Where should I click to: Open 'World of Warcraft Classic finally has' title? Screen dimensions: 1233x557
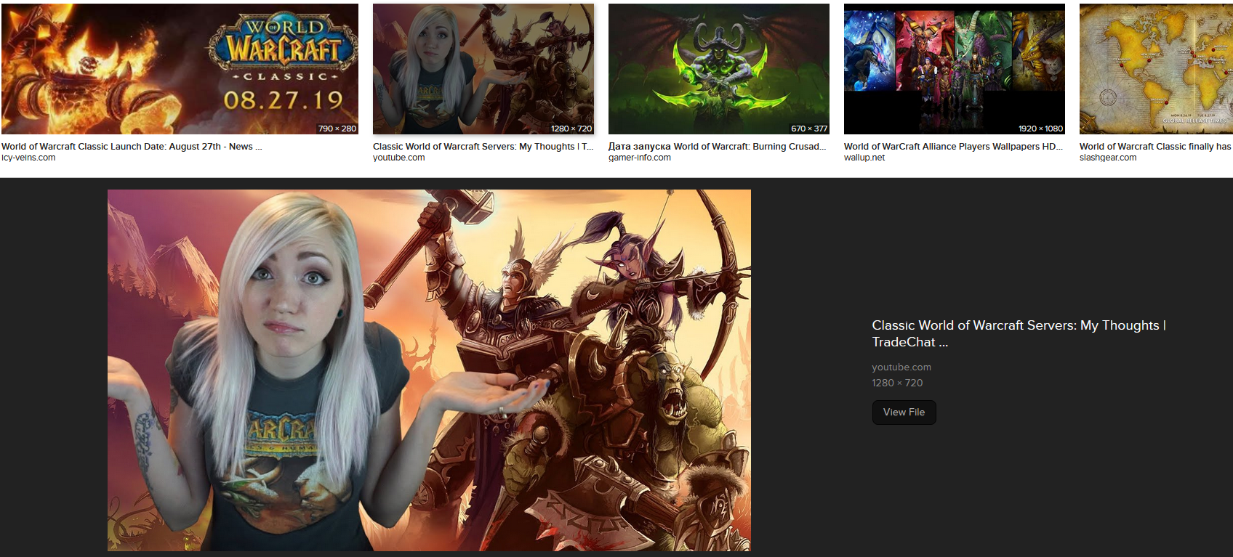tap(1155, 147)
